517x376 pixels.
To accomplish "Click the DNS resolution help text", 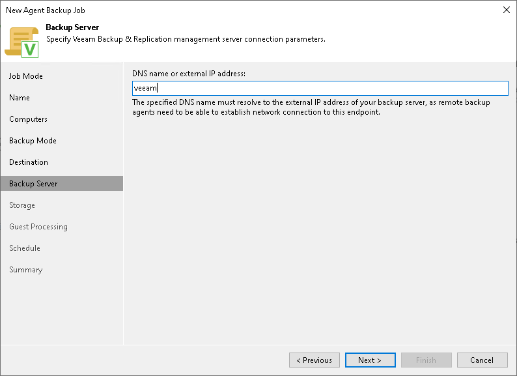I will click(311, 108).
